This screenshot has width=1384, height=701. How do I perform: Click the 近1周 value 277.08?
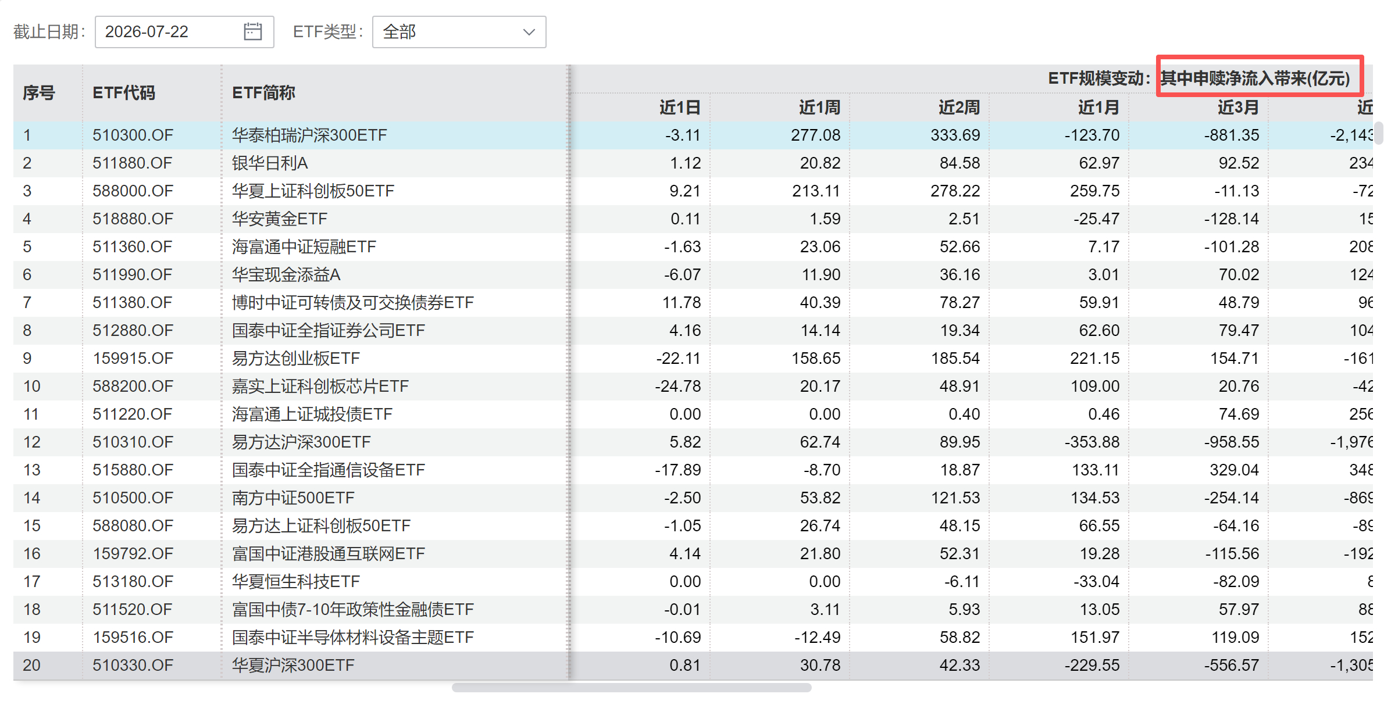click(x=815, y=135)
